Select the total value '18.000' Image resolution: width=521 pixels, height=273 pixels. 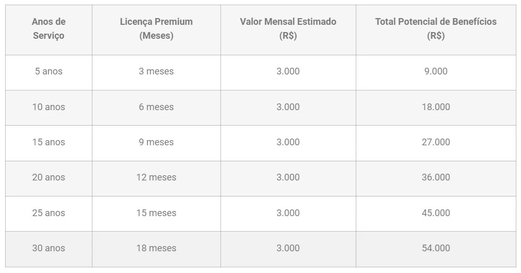point(436,107)
